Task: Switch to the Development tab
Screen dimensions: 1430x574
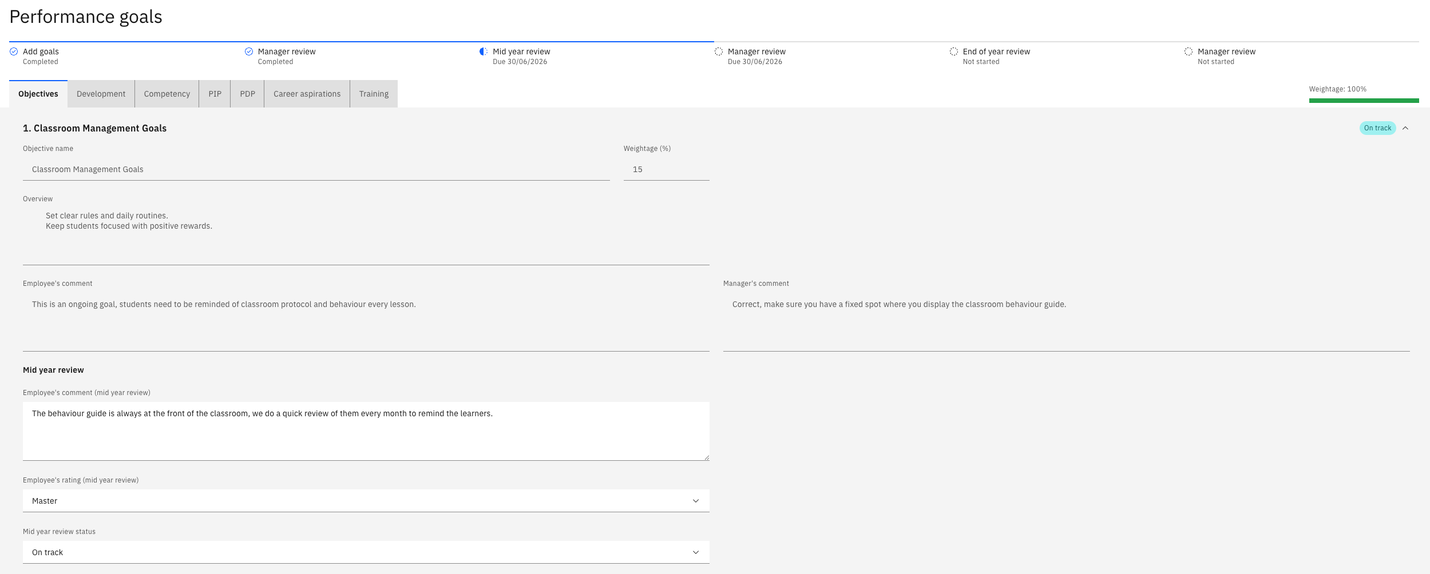Action: 101,94
